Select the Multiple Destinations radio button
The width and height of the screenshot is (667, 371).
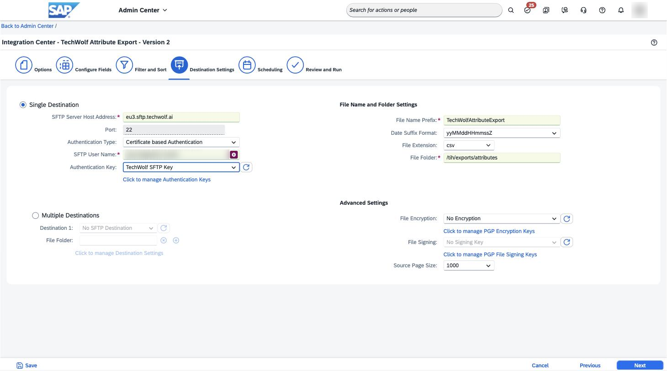tap(36, 216)
